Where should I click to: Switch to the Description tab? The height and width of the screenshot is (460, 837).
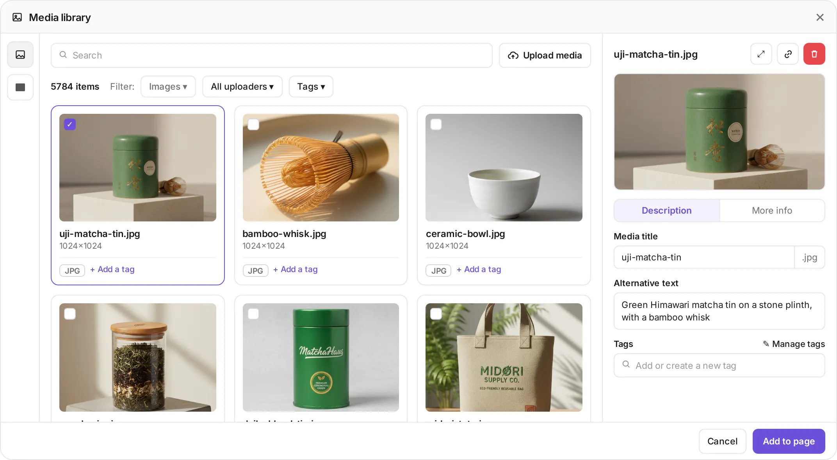click(666, 211)
